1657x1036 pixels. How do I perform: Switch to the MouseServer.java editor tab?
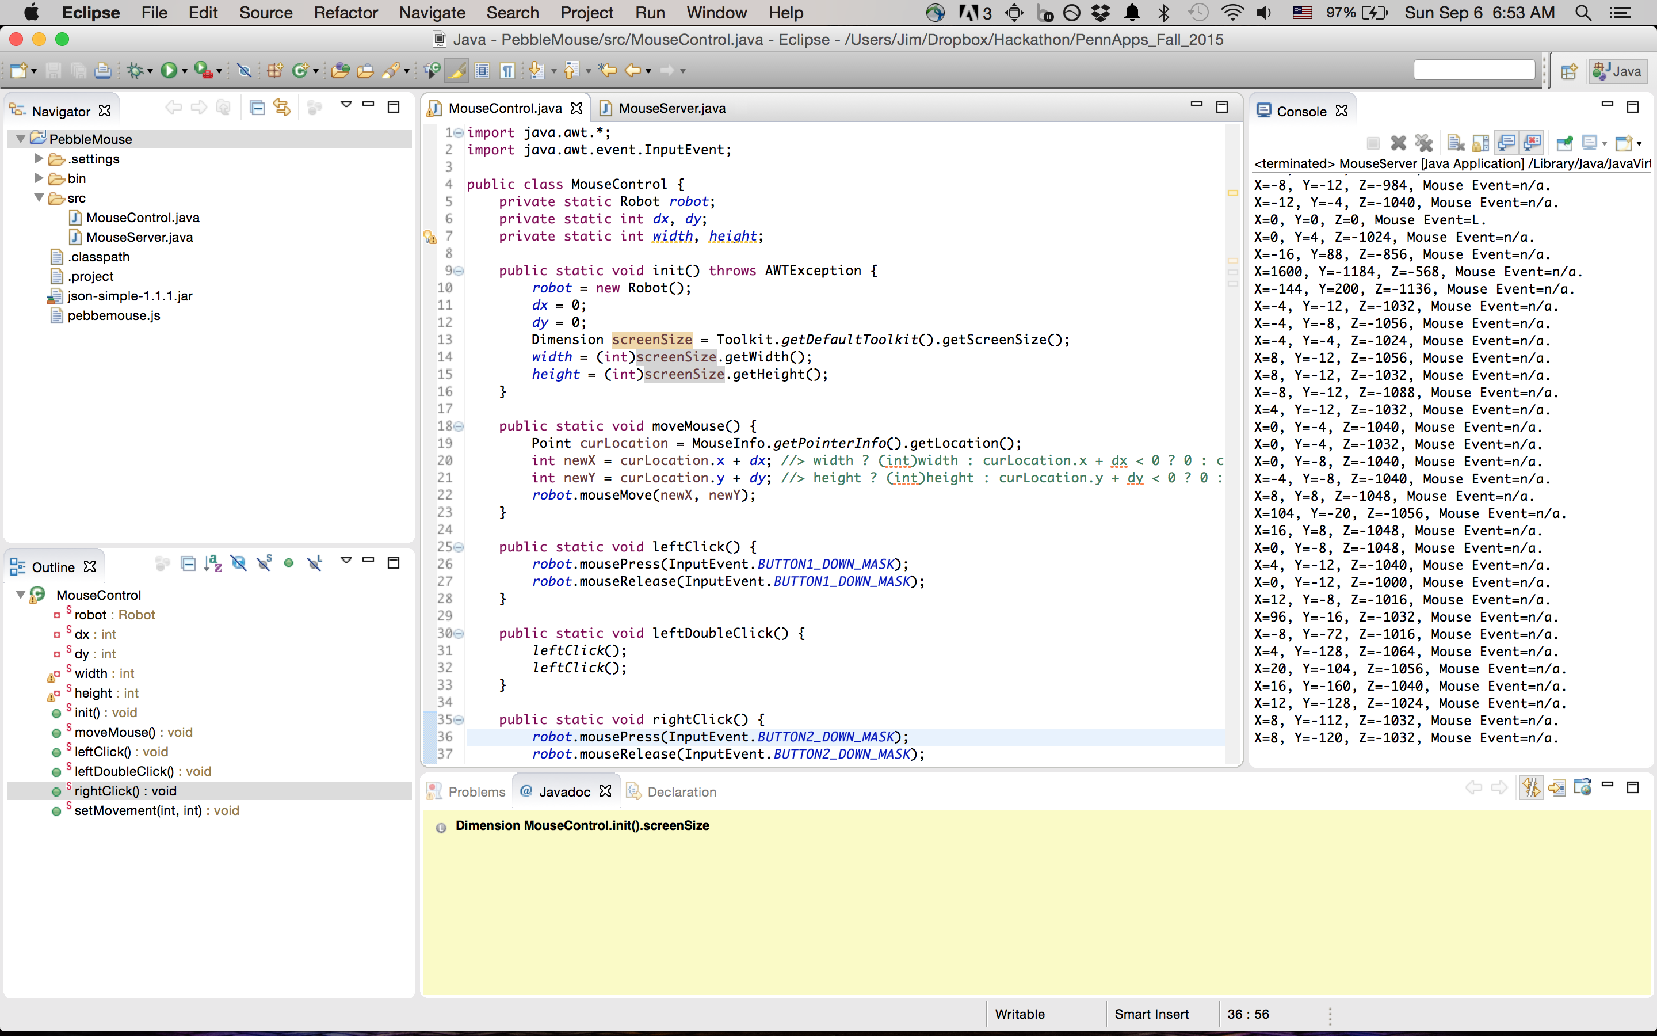[671, 108]
